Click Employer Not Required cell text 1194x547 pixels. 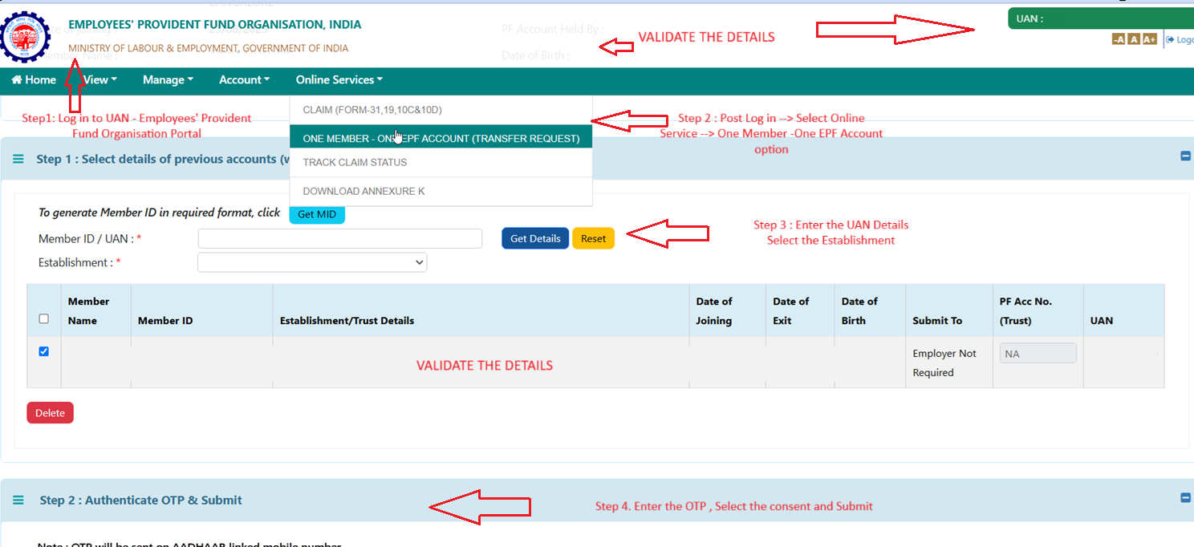(944, 363)
